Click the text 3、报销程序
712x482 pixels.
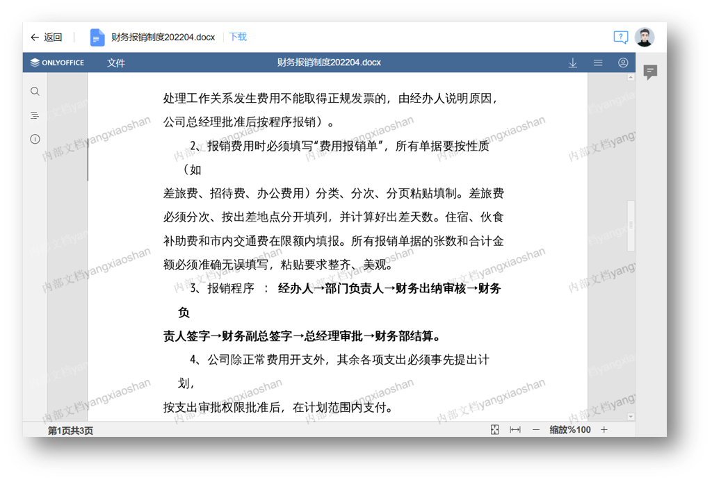(x=222, y=288)
